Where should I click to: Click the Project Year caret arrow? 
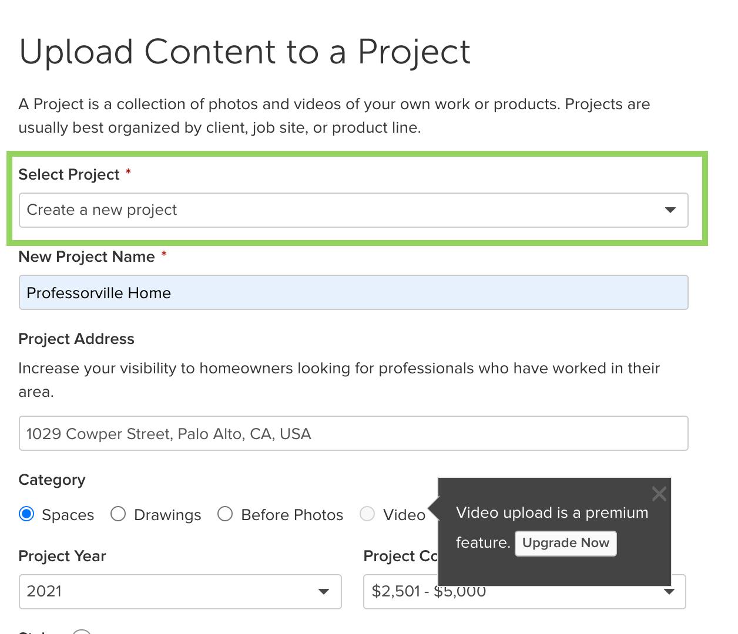[x=323, y=592]
